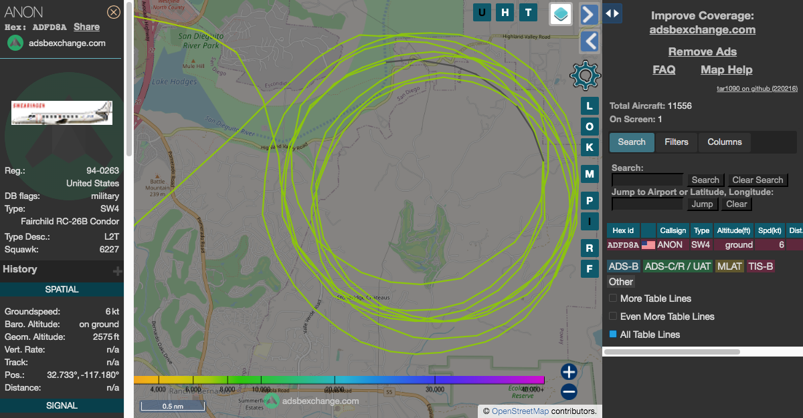Toggle the O map option button

pos(589,126)
